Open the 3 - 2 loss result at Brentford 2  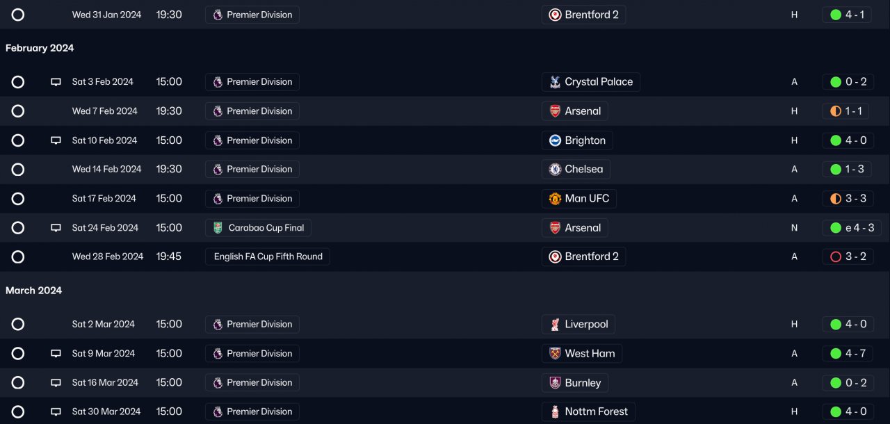coord(848,256)
